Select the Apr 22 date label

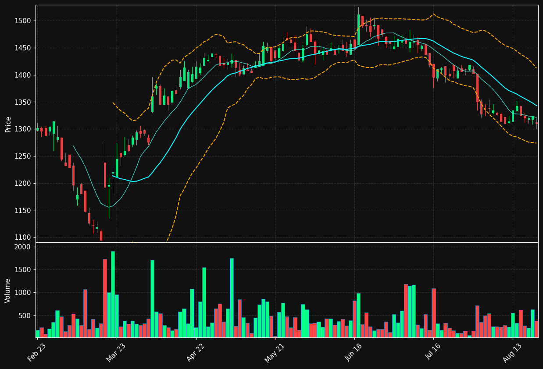[x=196, y=352]
